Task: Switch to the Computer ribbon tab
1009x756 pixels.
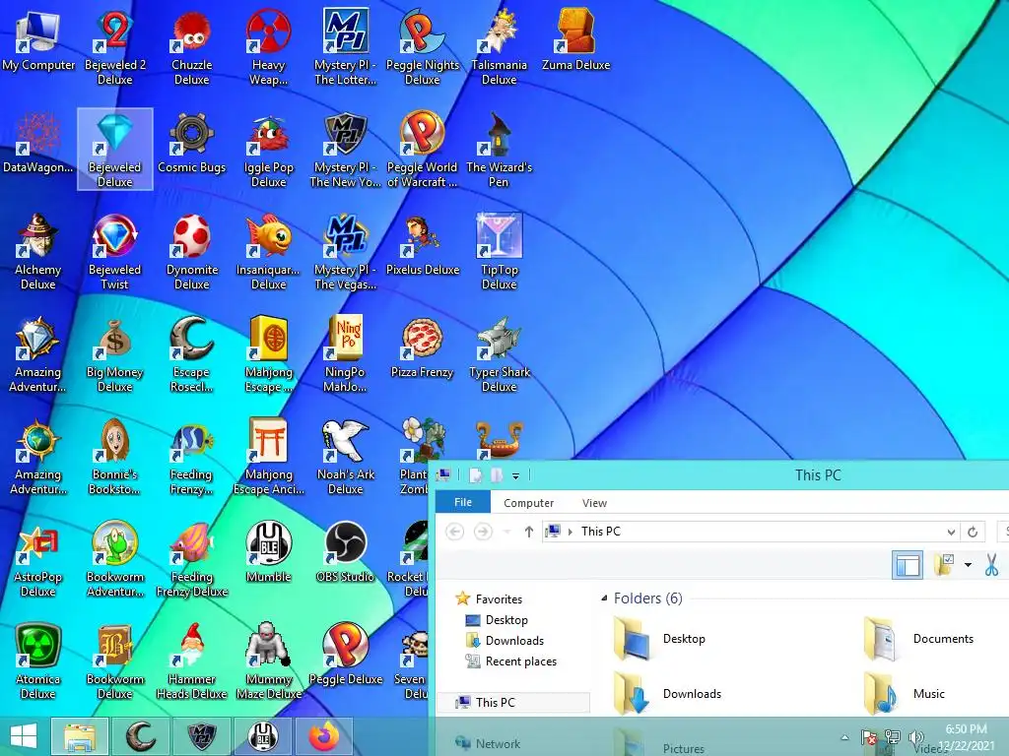Action: tap(528, 503)
